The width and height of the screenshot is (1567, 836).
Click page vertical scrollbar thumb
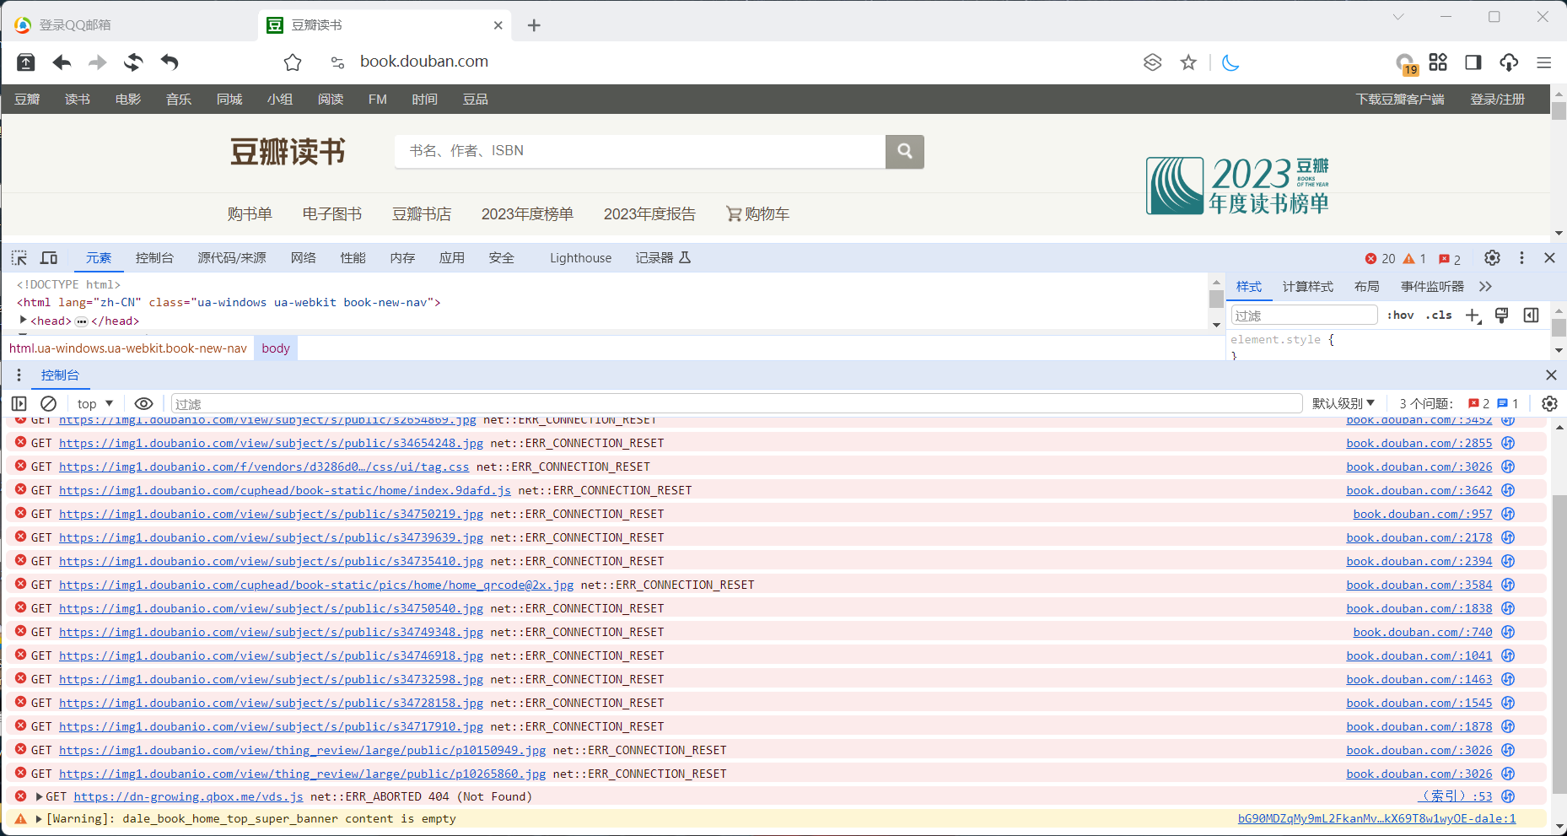(1558, 111)
